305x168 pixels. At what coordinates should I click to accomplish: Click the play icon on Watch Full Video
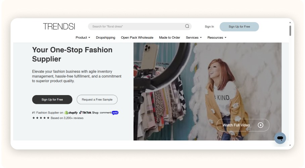(x=260, y=125)
